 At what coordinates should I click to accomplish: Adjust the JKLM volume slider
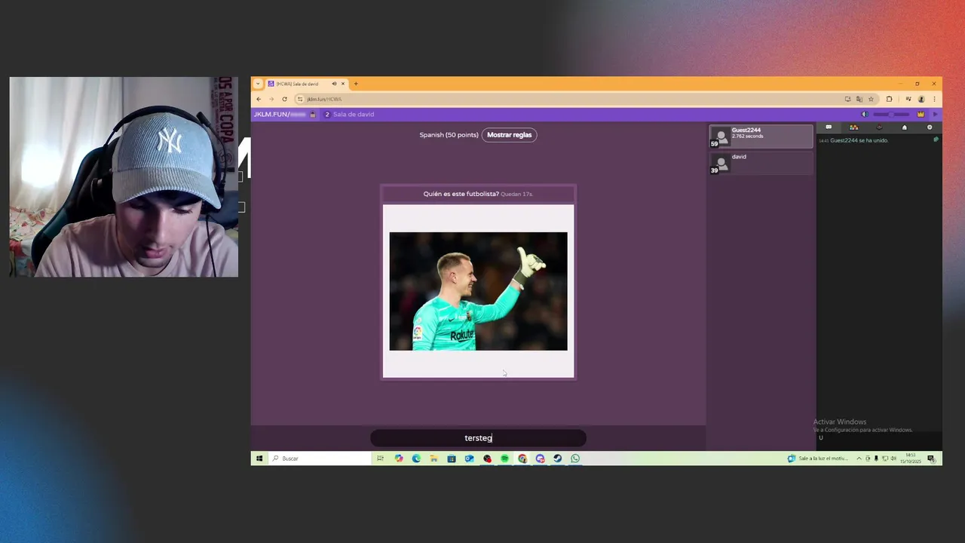coord(891,115)
